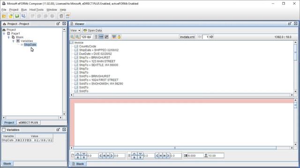Collapse the Variables tree node expander
The height and width of the screenshot is (168, 300).
coord(13,41)
